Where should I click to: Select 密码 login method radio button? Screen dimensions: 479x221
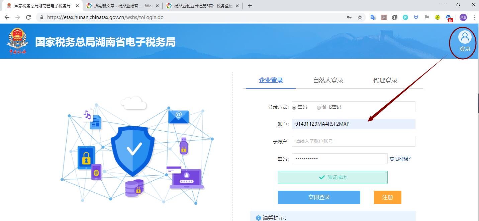(294, 107)
